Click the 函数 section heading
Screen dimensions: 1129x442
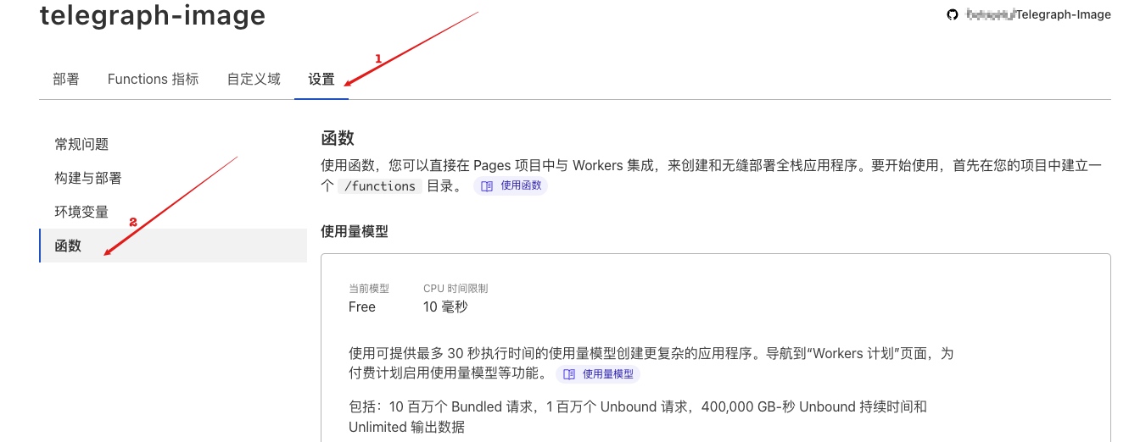point(338,139)
